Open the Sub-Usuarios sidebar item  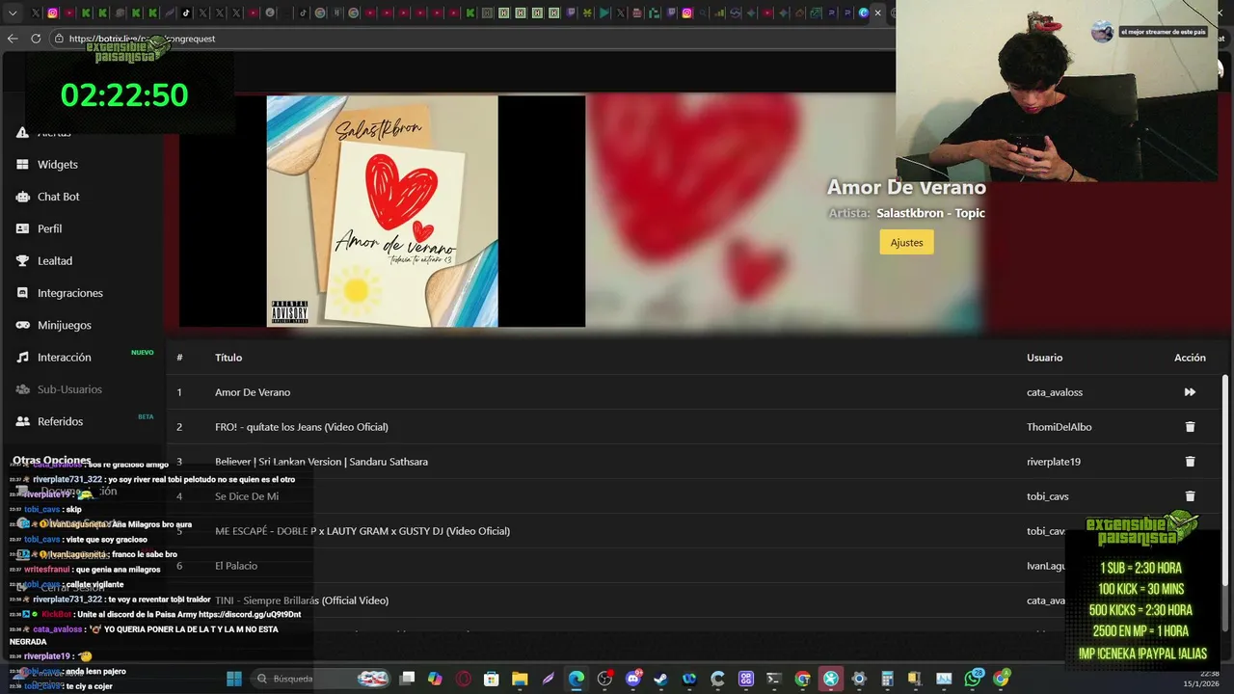tap(69, 389)
